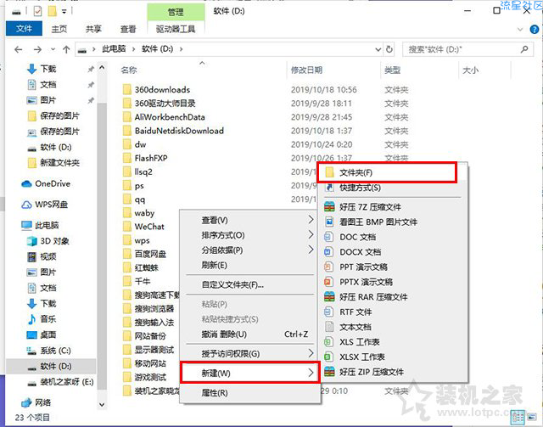
Task: Open 装机之家呀 (E:) drive in sidebar
Action: point(60,382)
